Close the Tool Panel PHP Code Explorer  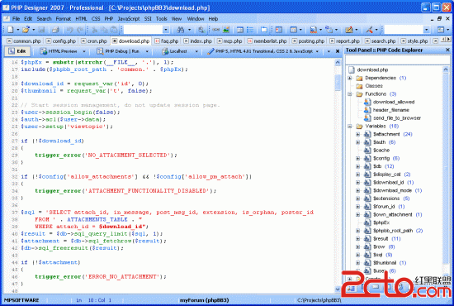[x=447, y=50]
